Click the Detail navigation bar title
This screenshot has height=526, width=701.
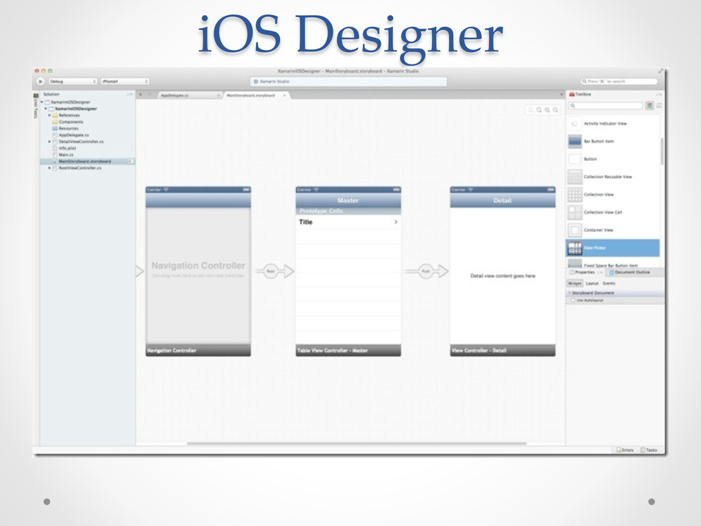click(502, 201)
